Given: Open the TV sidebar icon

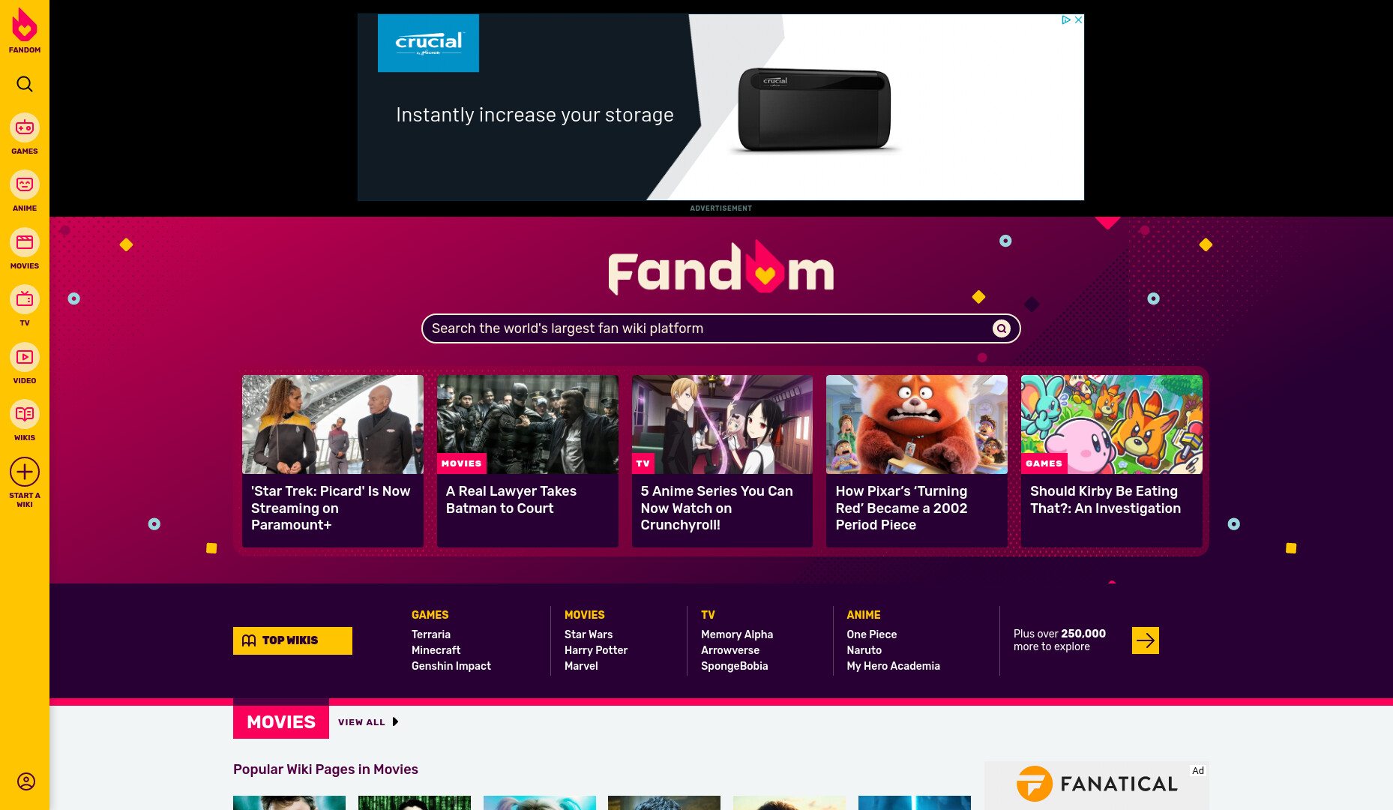Looking at the screenshot, I should pyautogui.click(x=25, y=299).
